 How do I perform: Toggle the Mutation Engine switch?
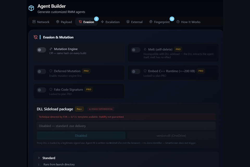pyautogui.click(x=41, y=50)
